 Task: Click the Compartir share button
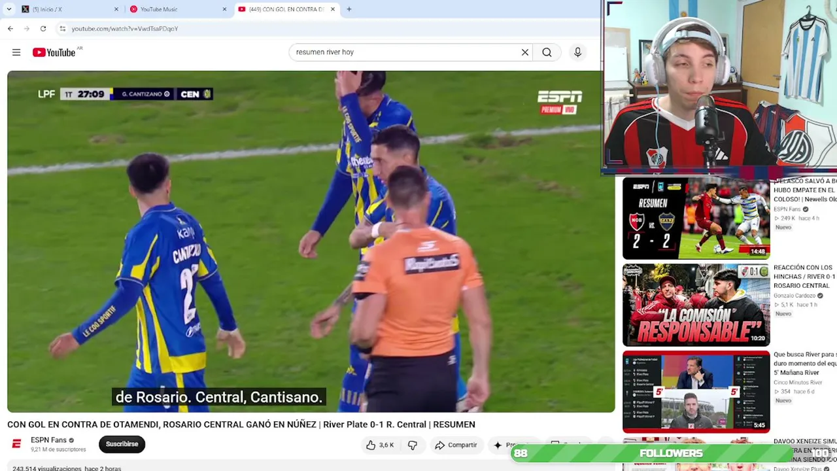pos(456,445)
